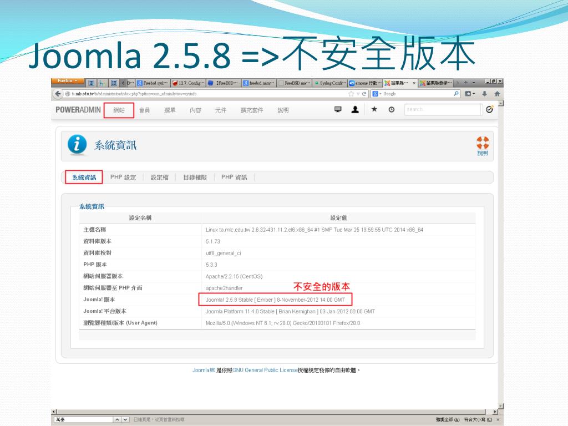Screen dimensions: 568x426
Task: Click the apache2handler value
Action: (x=224, y=288)
